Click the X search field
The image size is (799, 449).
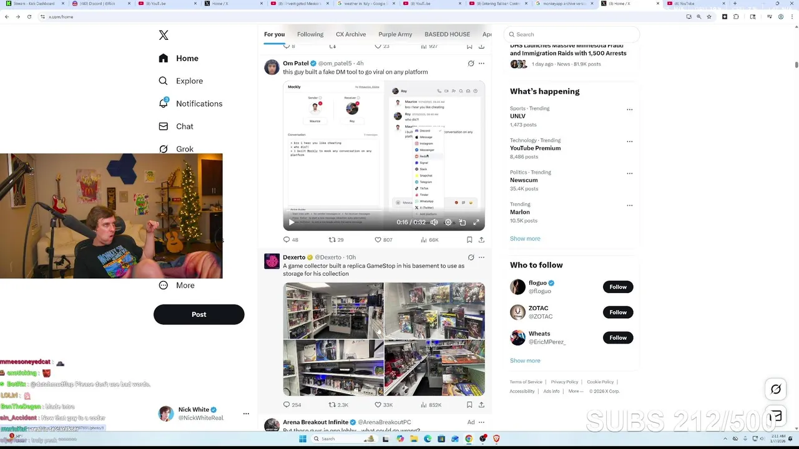point(572,34)
